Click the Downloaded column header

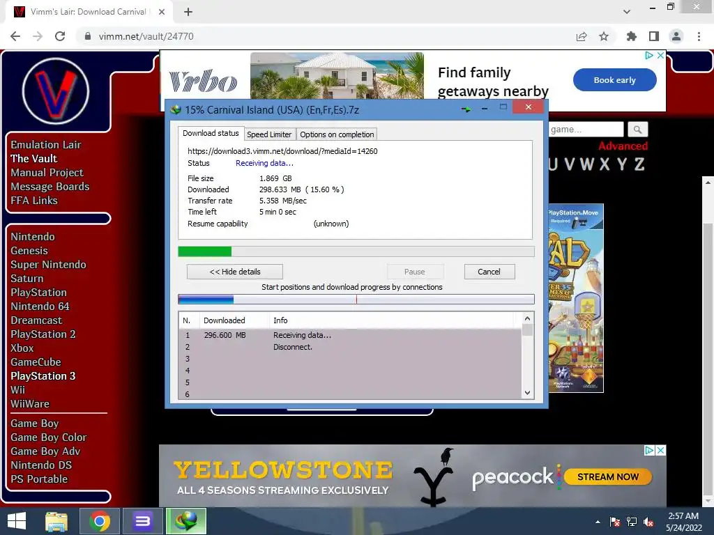(234, 320)
